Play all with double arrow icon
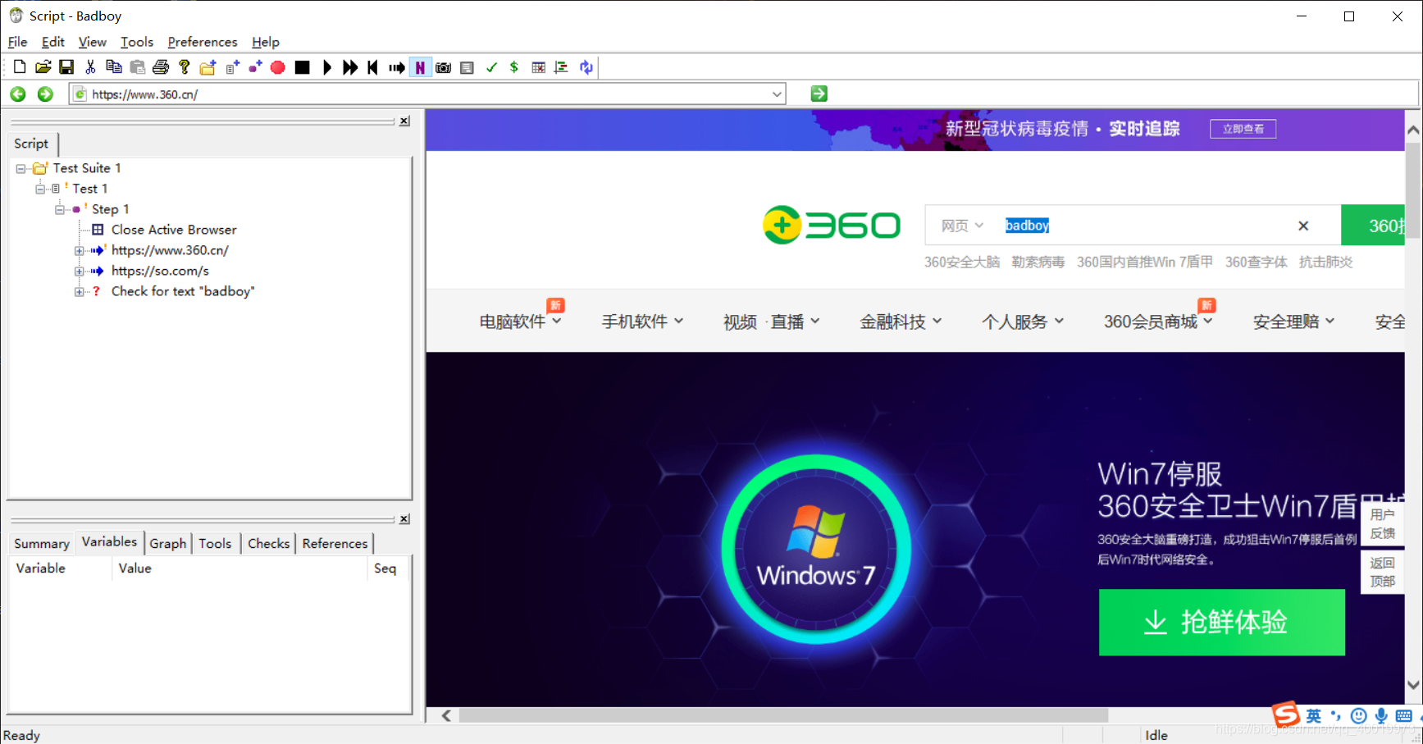 point(350,67)
